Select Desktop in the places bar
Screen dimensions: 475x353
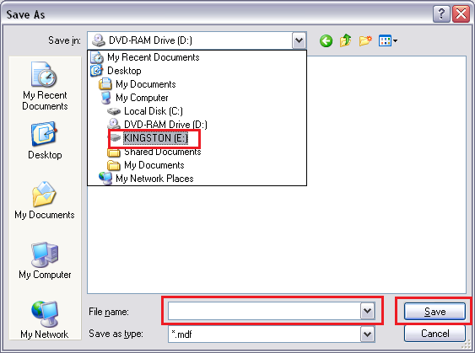coord(45,141)
